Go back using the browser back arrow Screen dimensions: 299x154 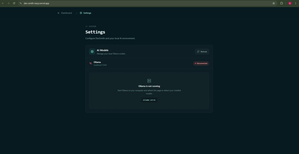click(3, 3)
